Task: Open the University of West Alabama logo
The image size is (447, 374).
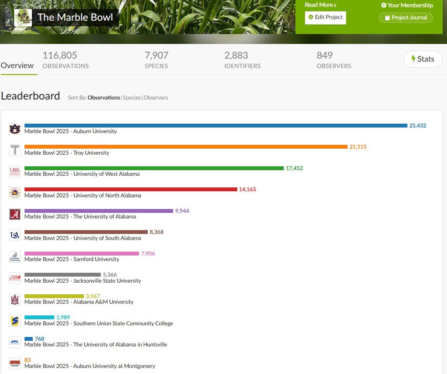Action: pyautogui.click(x=15, y=171)
